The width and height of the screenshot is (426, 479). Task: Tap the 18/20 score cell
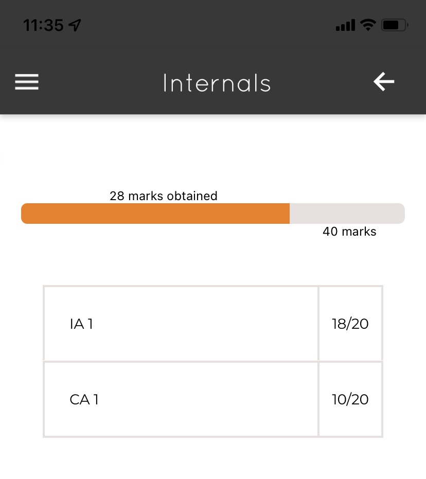click(x=350, y=324)
